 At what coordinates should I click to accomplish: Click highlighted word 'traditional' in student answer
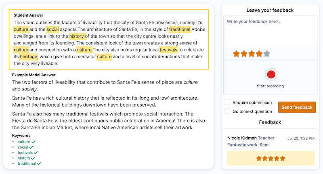pyautogui.click(x=180, y=29)
